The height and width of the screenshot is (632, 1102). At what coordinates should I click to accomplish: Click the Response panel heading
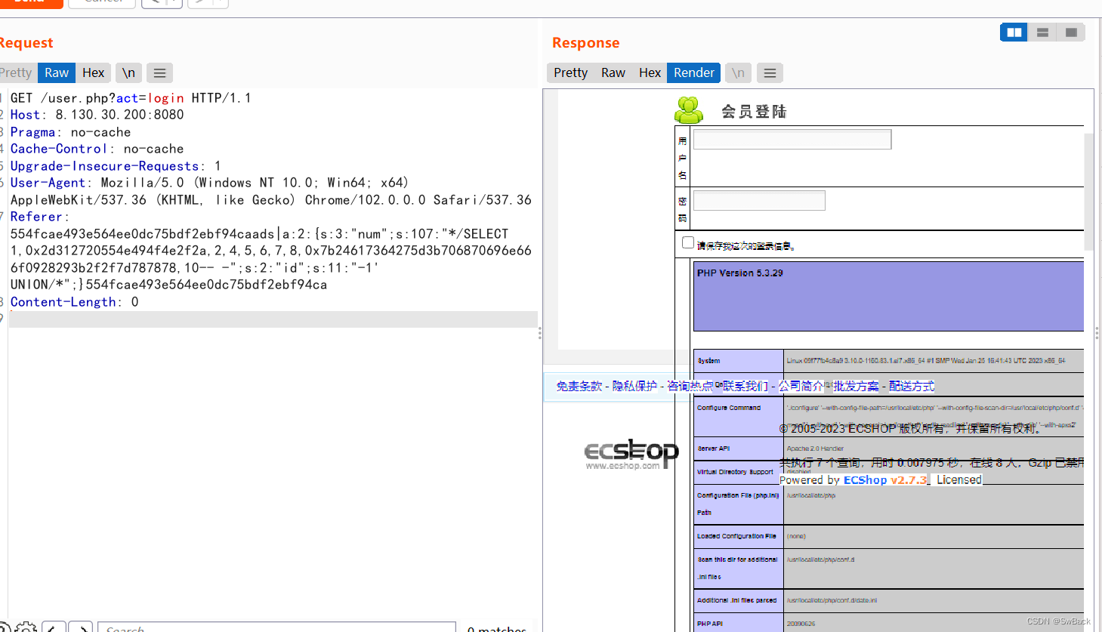pos(585,43)
